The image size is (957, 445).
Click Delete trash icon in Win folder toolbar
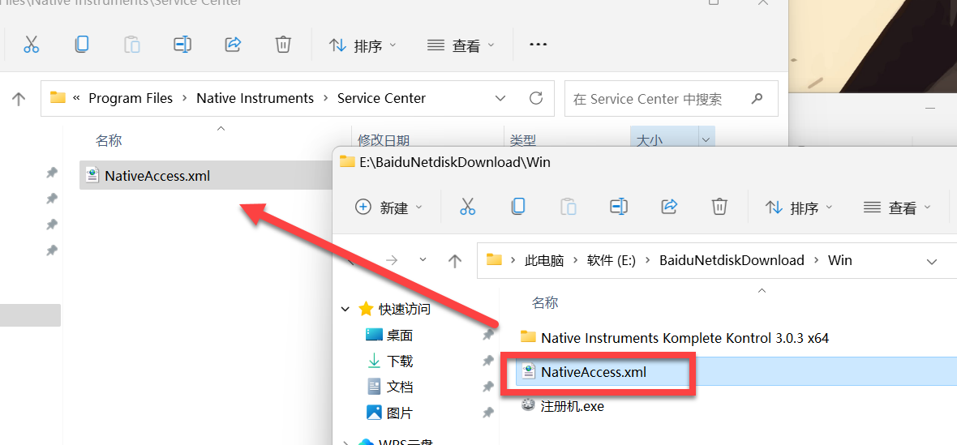[x=719, y=207]
